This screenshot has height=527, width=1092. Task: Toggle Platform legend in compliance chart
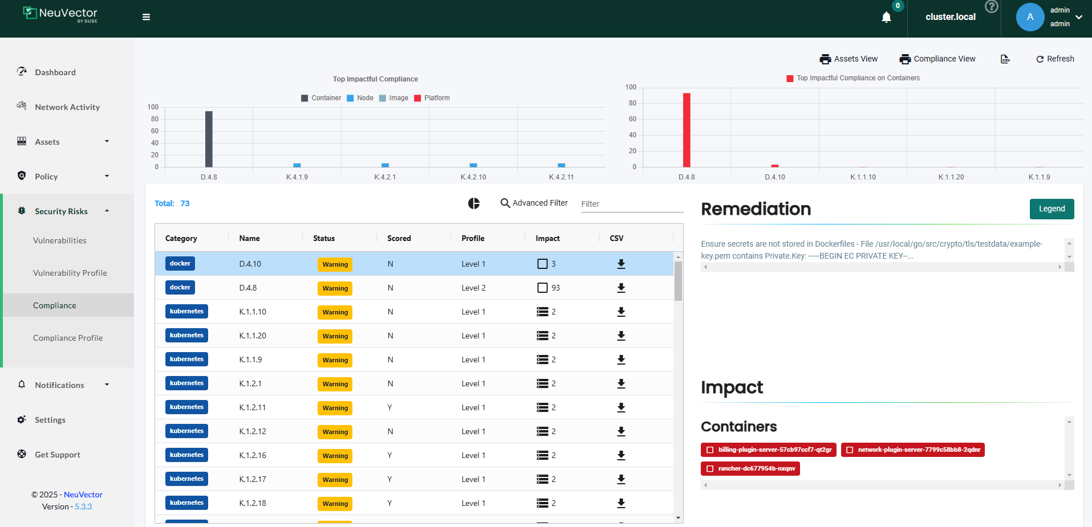[432, 98]
